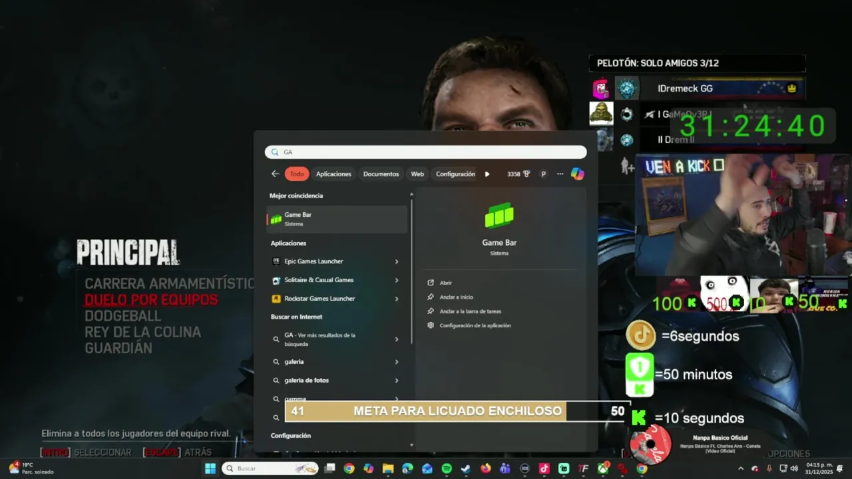
Task: Select CARRERA ARMAMENTÍSTICA game mode
Action: pyautogui.click(x=169, y=283)
